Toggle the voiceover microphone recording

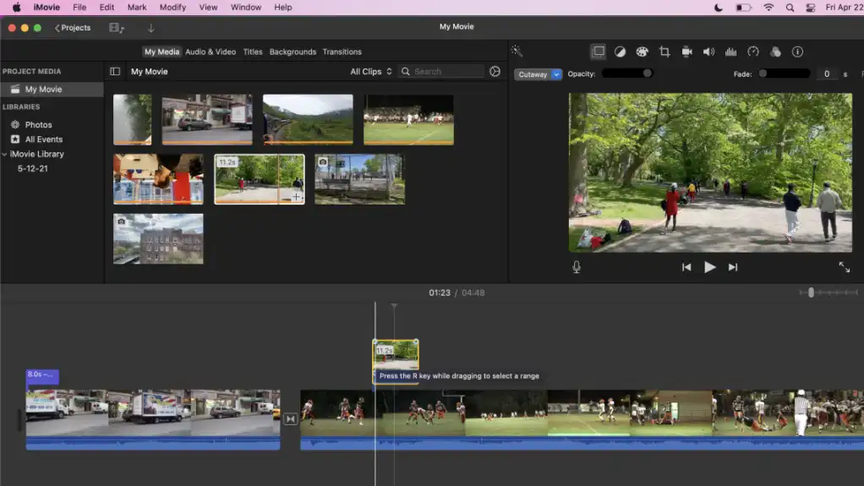(577, 267)
